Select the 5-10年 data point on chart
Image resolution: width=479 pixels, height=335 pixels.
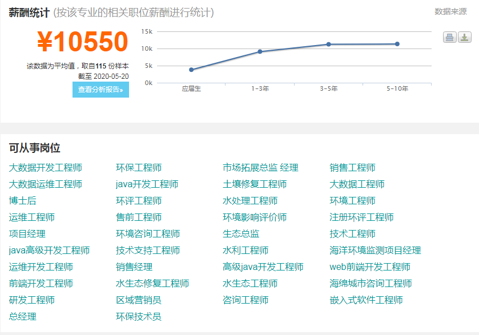[x=397, y=44]
